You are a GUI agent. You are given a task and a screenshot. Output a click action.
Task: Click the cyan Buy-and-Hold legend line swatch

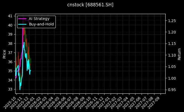[x=22, y=24]
